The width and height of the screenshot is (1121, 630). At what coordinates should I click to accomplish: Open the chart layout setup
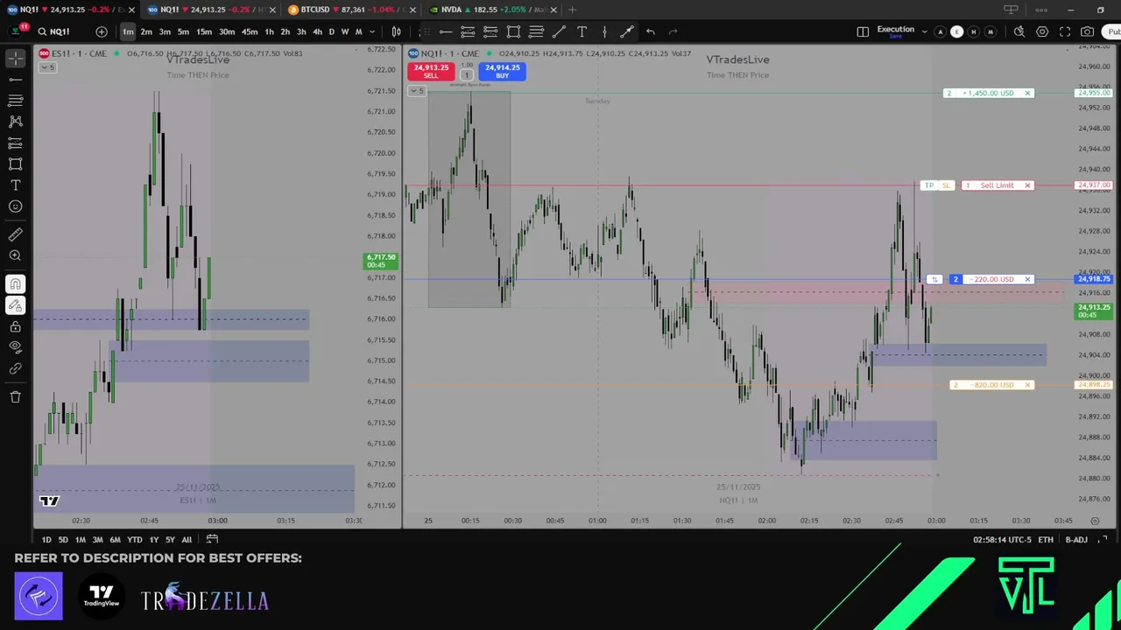click(x=863, y=31)
